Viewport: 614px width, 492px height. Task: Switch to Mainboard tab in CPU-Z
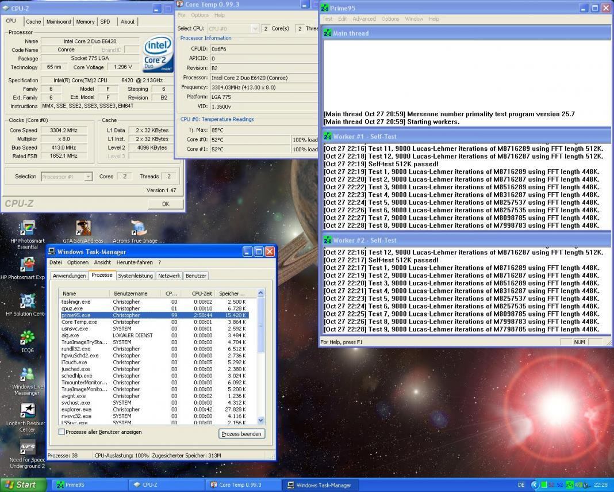point(59,21)
